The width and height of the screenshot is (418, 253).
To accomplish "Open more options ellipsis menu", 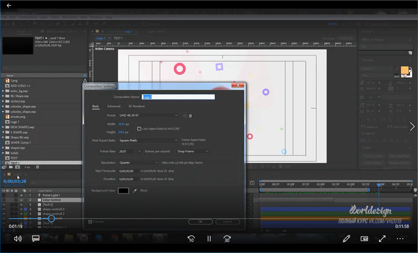I will pos(400,239).
